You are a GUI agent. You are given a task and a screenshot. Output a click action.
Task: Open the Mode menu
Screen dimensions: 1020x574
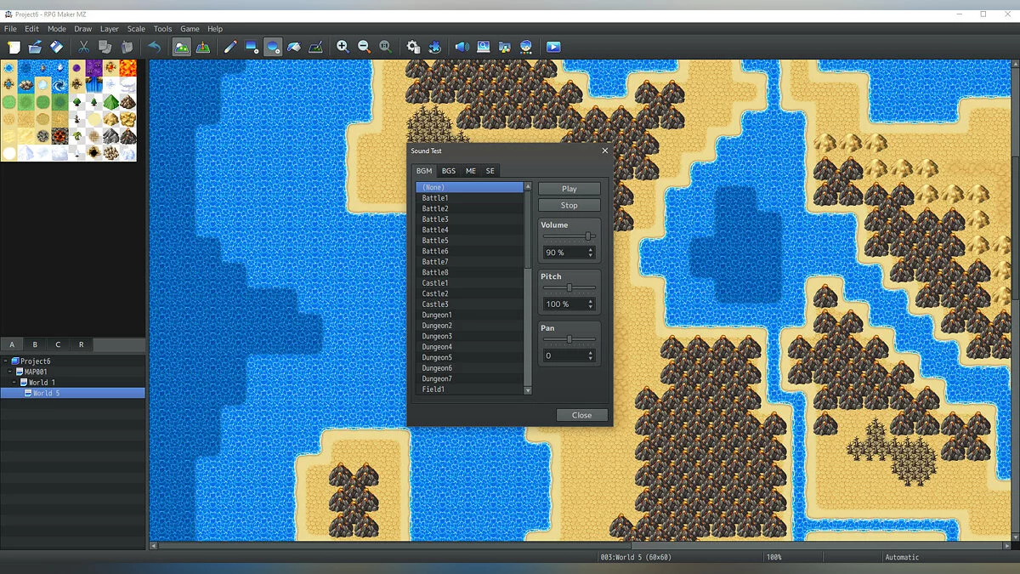[56, 29]
